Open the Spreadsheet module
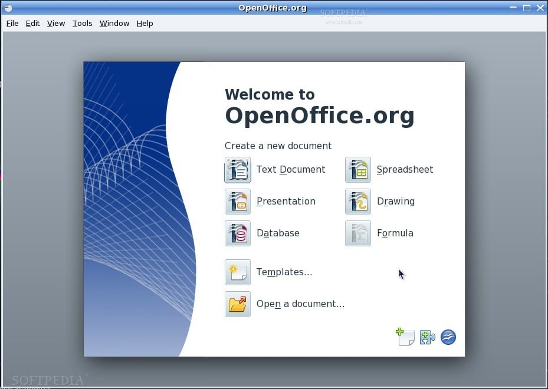 tap(357, 170)
